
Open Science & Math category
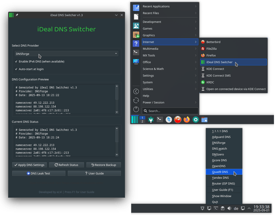click(x=170, y=69)
